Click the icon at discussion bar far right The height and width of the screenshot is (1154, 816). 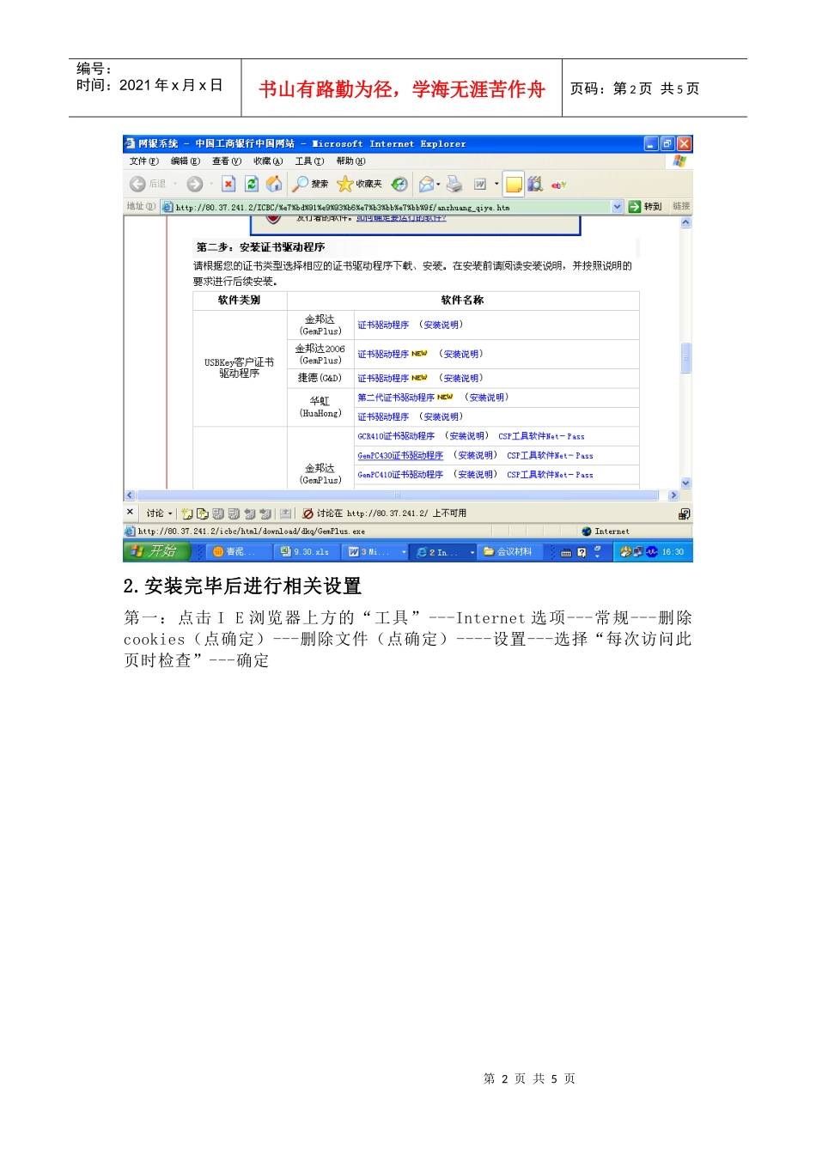pos(684,513)
